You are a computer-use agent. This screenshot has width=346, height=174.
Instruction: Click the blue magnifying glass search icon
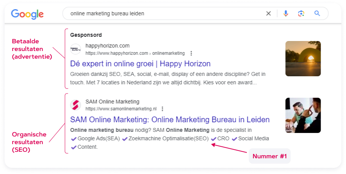[317, 13]
